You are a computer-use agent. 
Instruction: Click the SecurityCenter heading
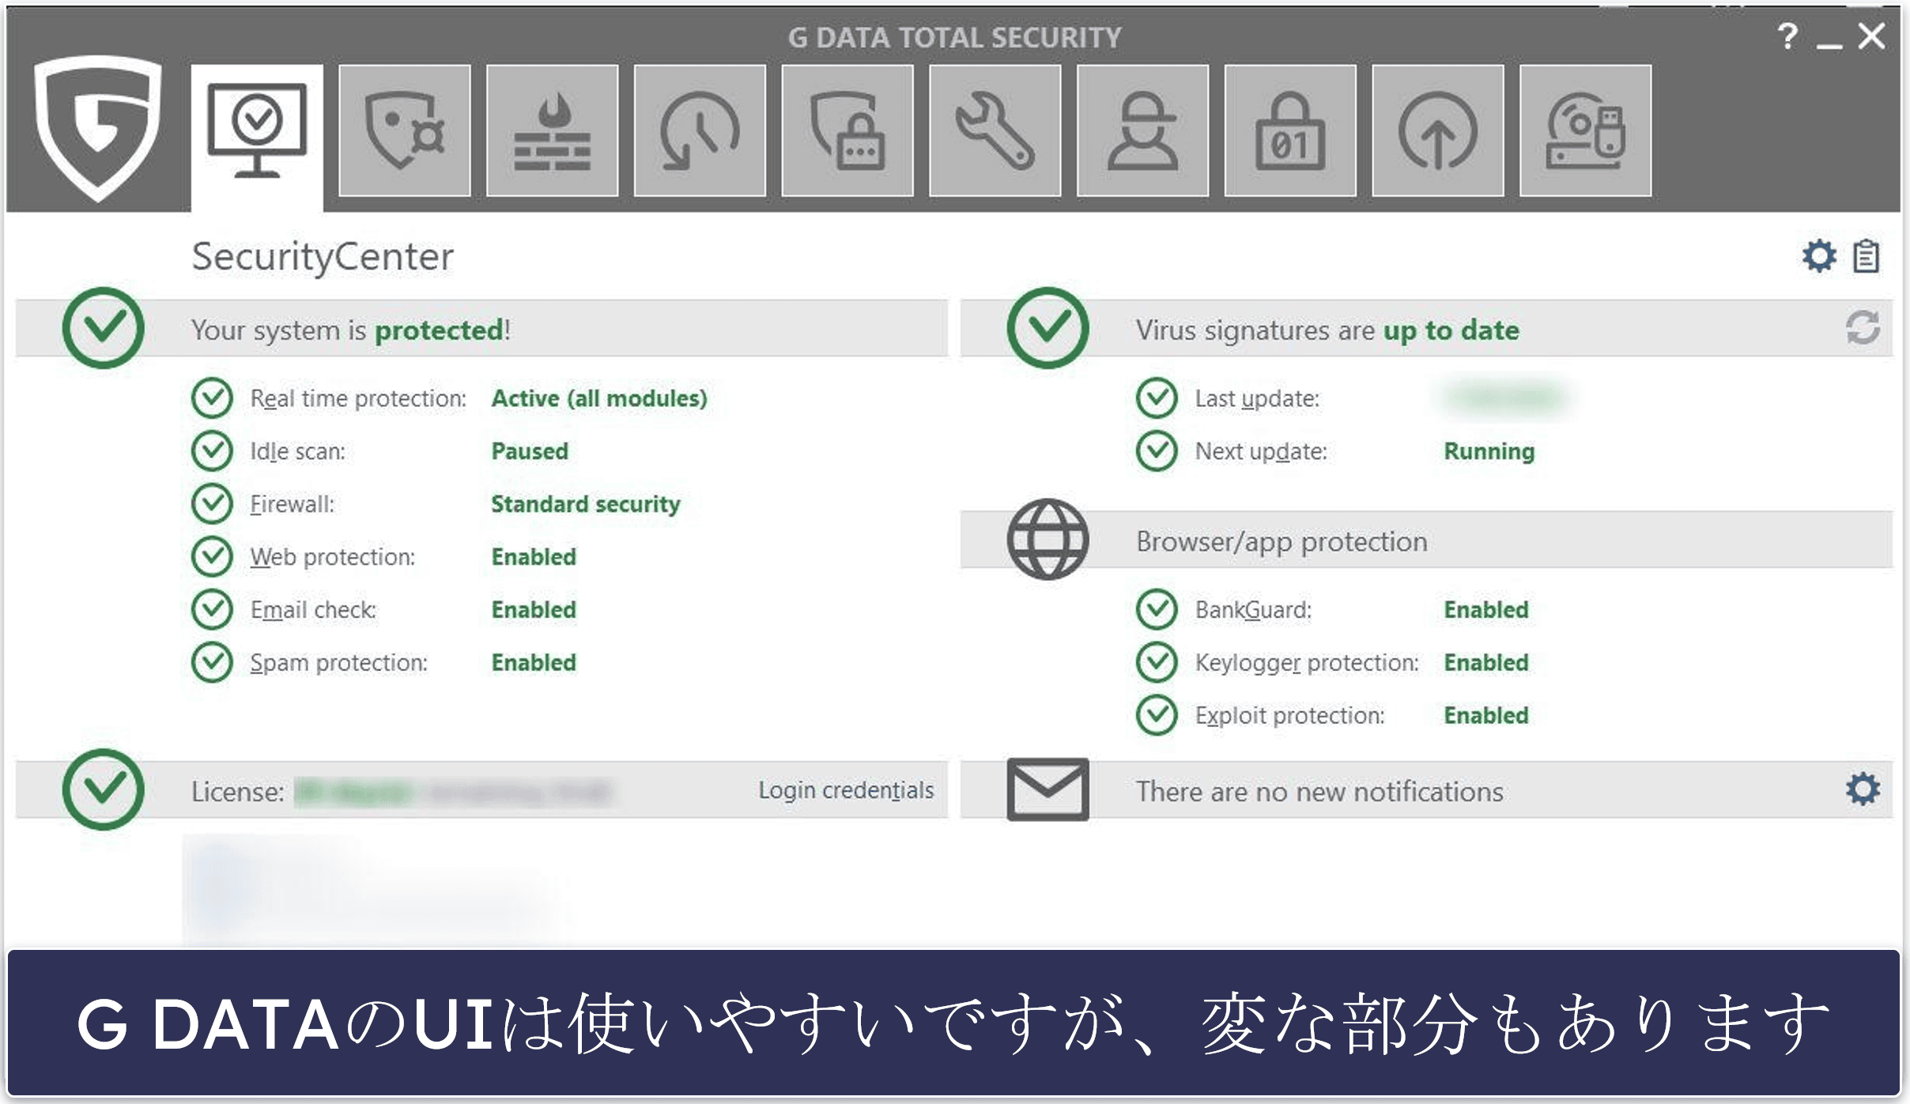[x=323, y=257]
